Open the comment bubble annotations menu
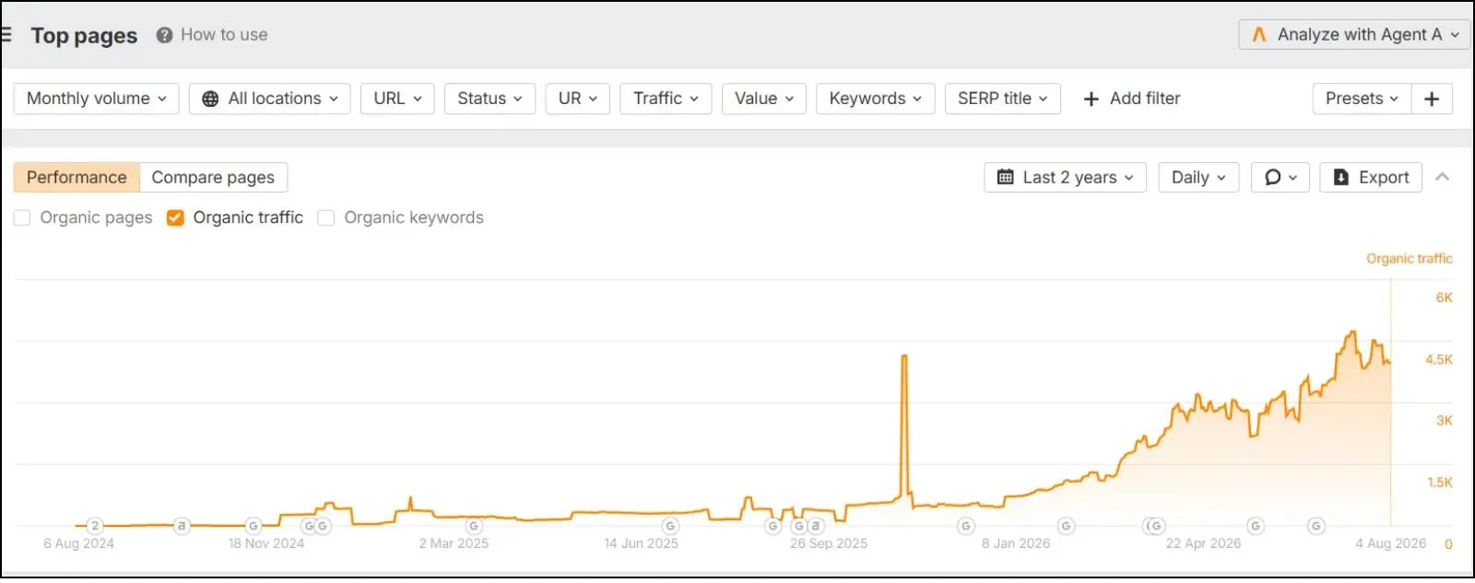The image size is (1475, 583). (1280, 177)
